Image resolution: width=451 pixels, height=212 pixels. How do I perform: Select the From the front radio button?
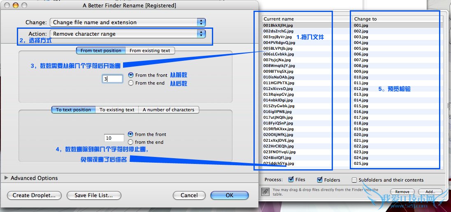pos(131,75)
